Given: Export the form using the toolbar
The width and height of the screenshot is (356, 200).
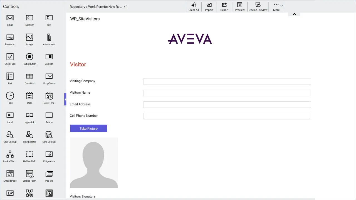Looking at the screenshot, I should pos(224,6).
